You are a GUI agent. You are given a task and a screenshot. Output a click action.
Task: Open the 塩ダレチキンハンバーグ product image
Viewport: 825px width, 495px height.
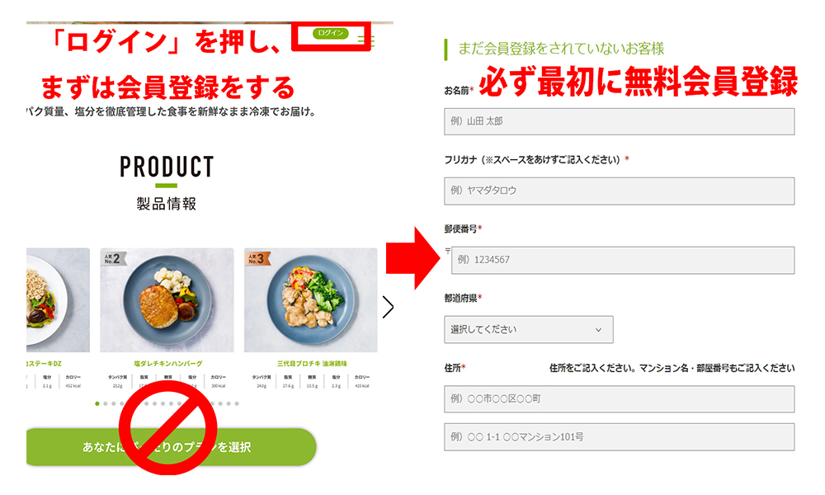coord(167,300)
